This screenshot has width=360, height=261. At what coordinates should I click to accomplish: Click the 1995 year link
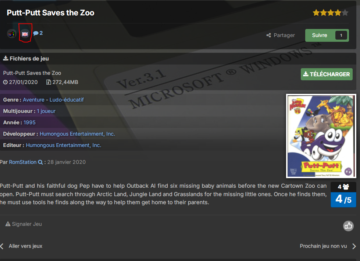click(30, 122)
